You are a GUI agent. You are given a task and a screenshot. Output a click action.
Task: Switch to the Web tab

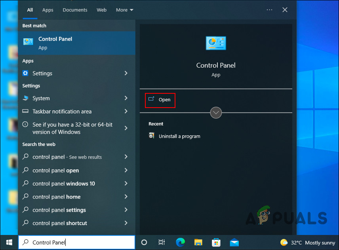pos(101,10)
